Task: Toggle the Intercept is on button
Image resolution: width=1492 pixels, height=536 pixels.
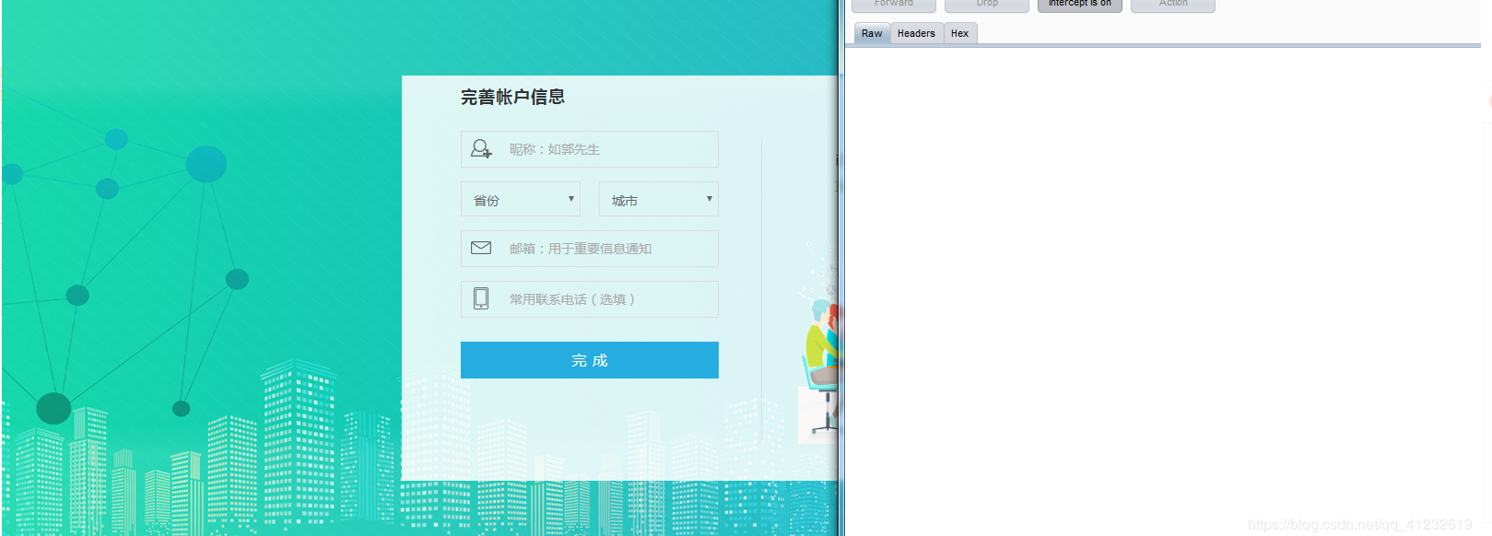Action: click(1080, 5)
